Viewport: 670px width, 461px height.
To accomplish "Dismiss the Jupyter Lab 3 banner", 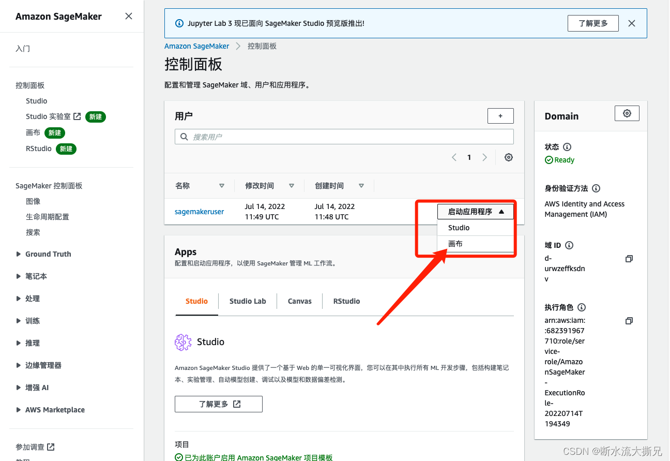I will (x=631, y=23).
